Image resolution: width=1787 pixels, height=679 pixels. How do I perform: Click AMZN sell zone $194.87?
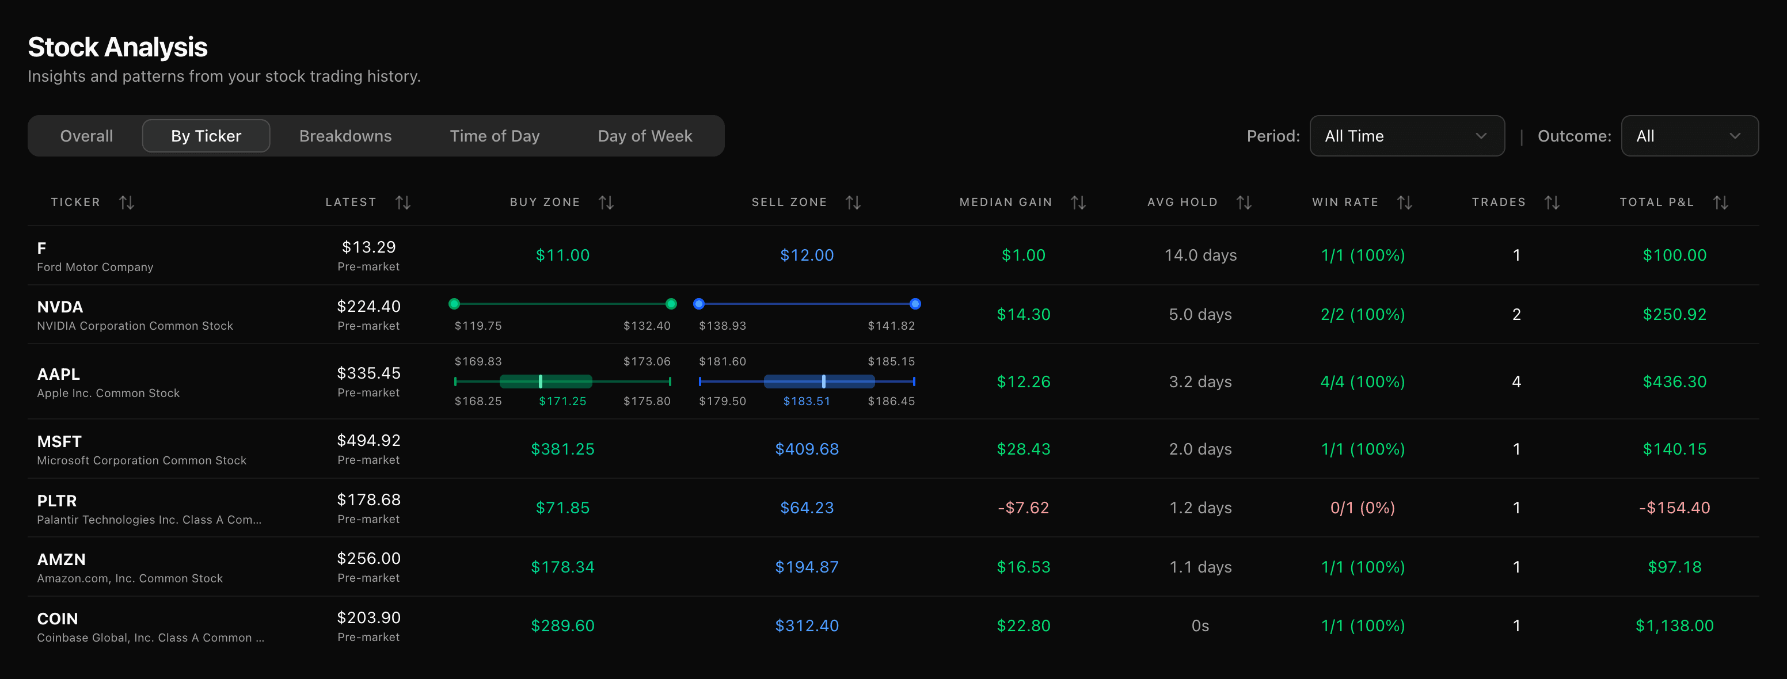click(807, 567)
